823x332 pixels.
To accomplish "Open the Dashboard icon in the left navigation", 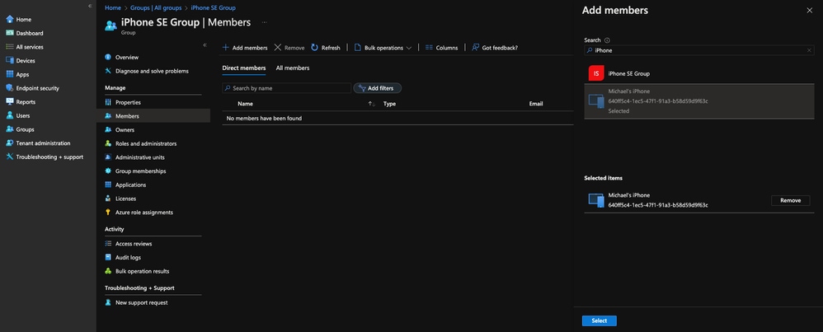I will pos(9,33).
